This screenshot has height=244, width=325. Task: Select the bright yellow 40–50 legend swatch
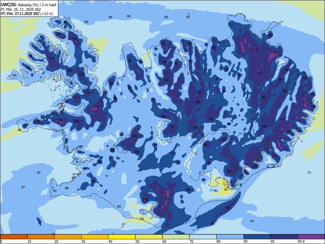click(122, 237)
